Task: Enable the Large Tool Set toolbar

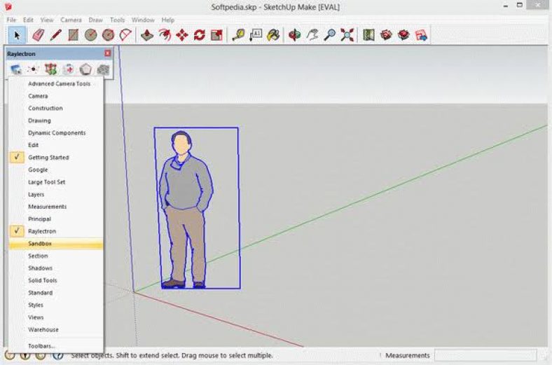Action: coord(46,182)
